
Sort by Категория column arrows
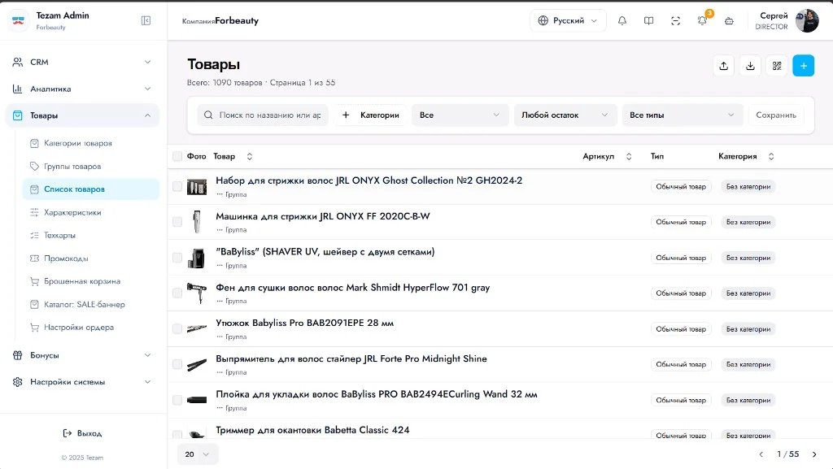[x=771, y=157]
